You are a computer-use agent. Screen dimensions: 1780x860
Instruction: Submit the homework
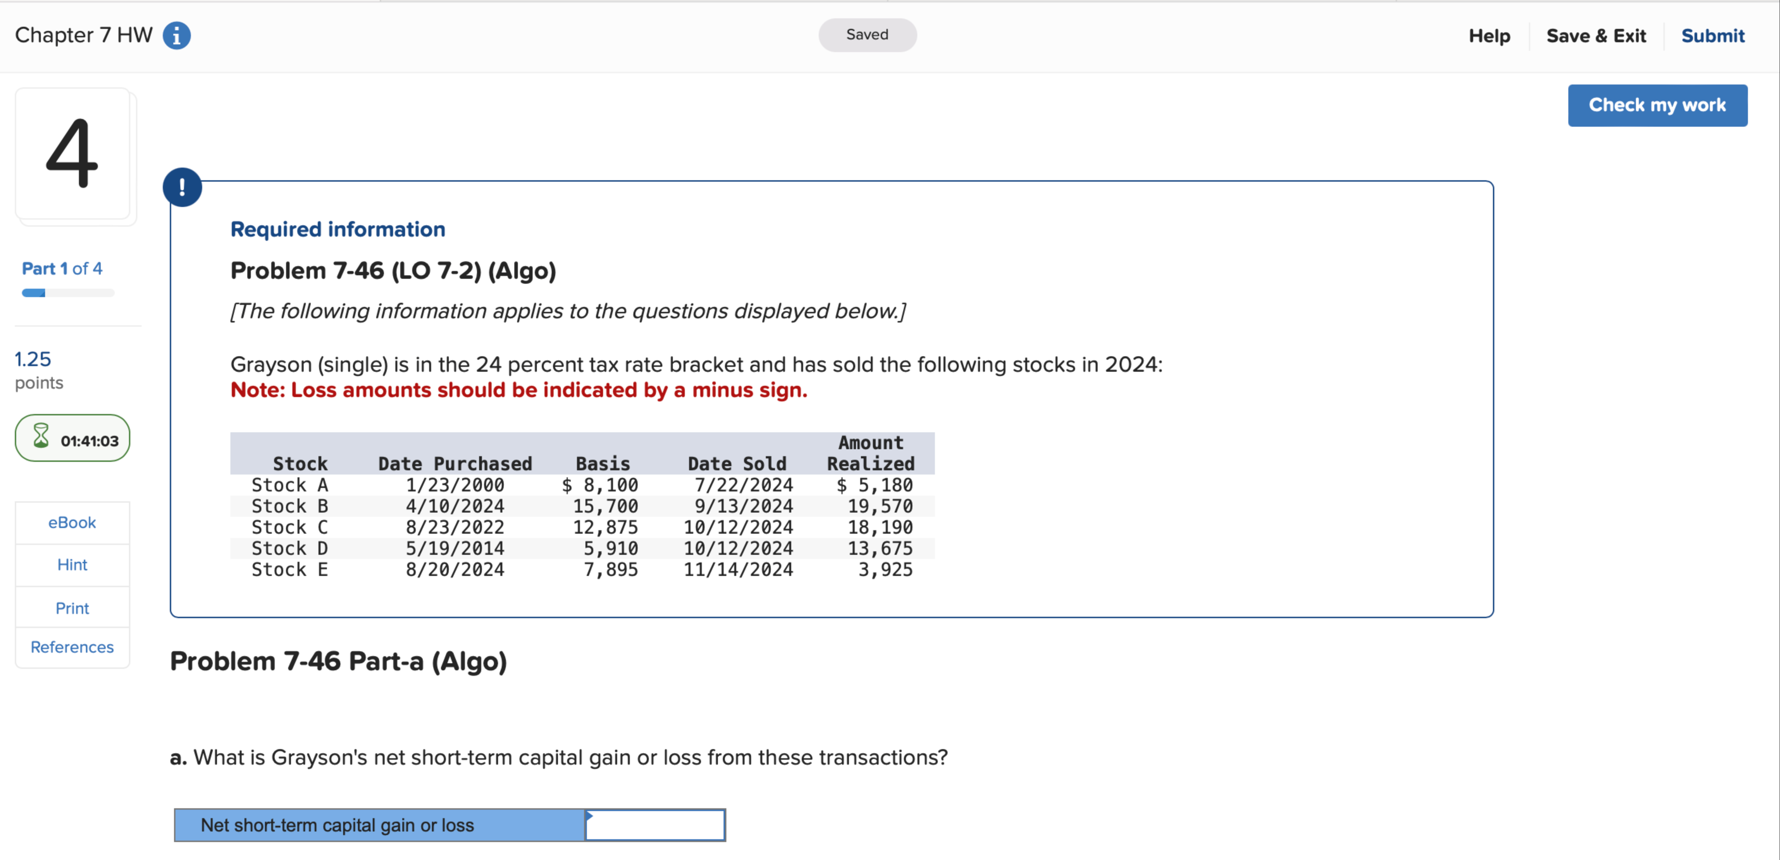(1713, 35)
